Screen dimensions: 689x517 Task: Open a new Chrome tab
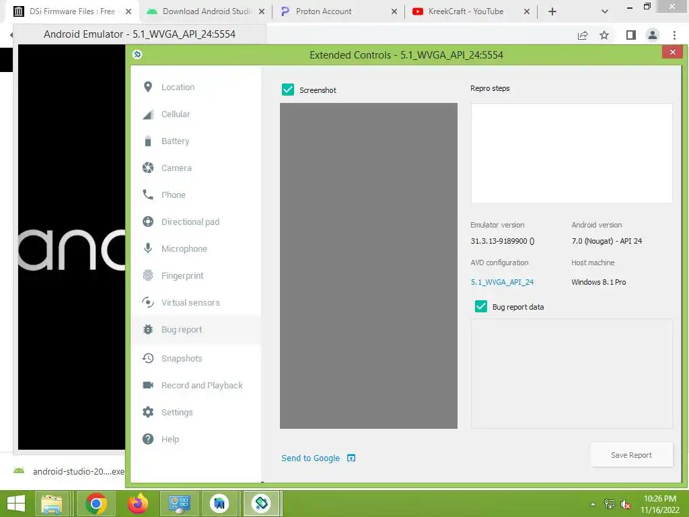pos(552,11)
